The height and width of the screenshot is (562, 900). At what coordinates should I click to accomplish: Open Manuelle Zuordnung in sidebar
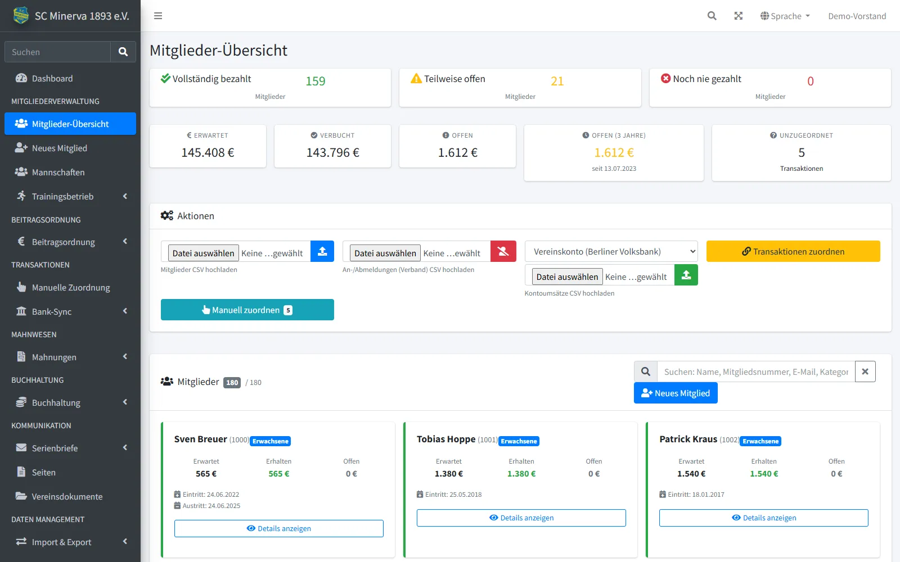point(70,287)
